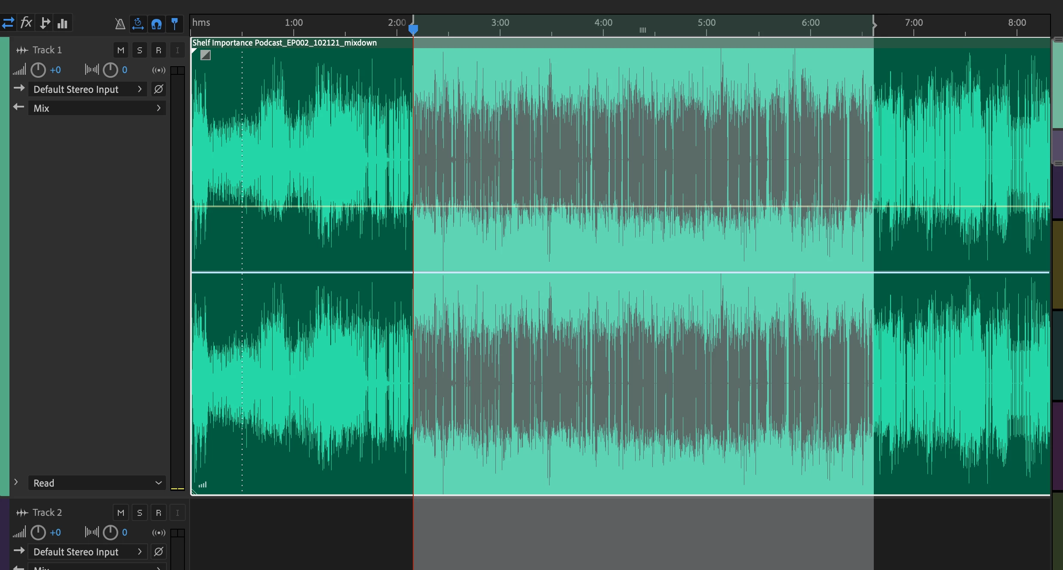The width and height of the screenshot is (1063, 570).
Task: Toggle the metronome icon
Action: coord(120,24)
